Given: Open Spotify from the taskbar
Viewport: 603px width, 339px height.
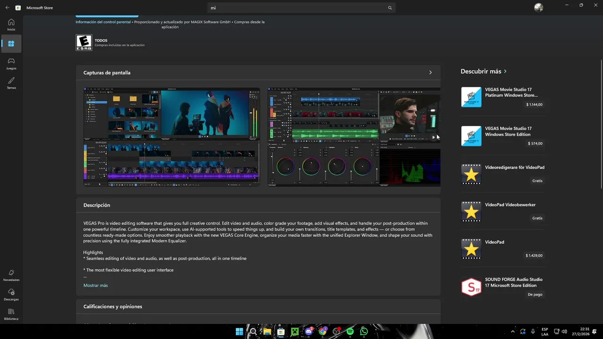Looking at the screenshot, I should pyautogui.click(x=350, y=331).
